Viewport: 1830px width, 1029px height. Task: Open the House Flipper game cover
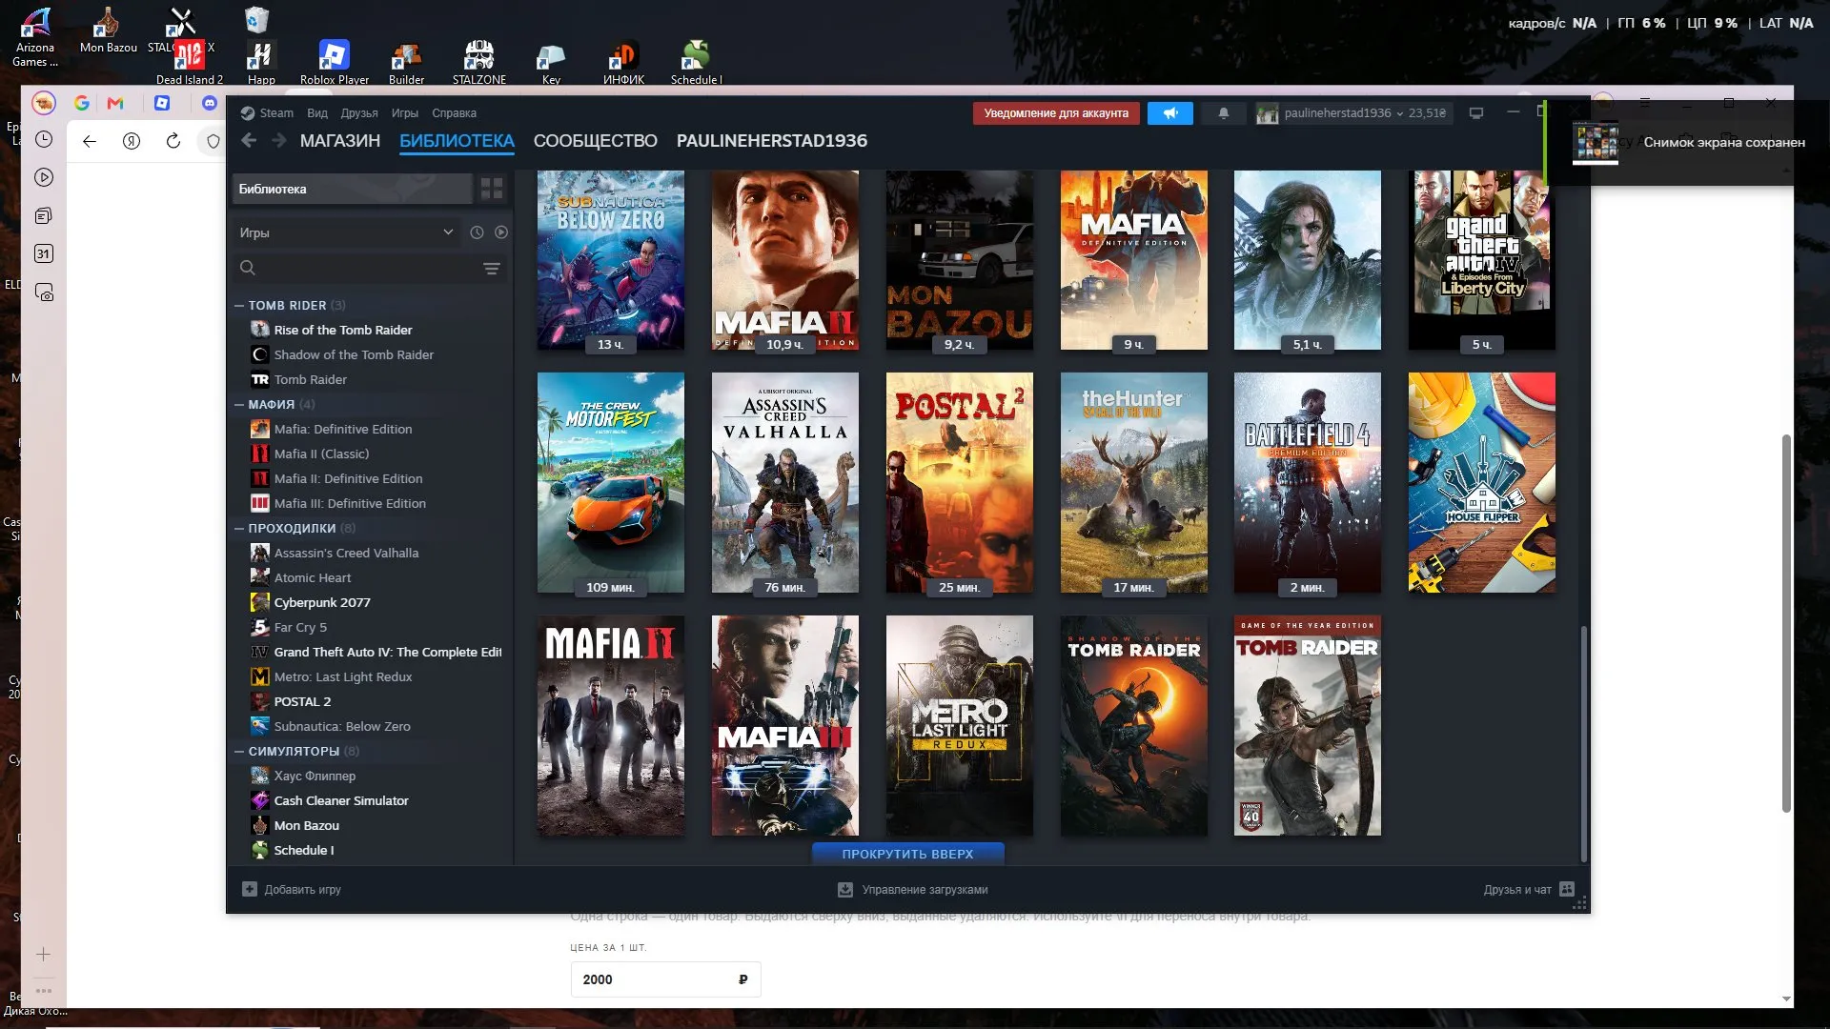click(1481, 483)
